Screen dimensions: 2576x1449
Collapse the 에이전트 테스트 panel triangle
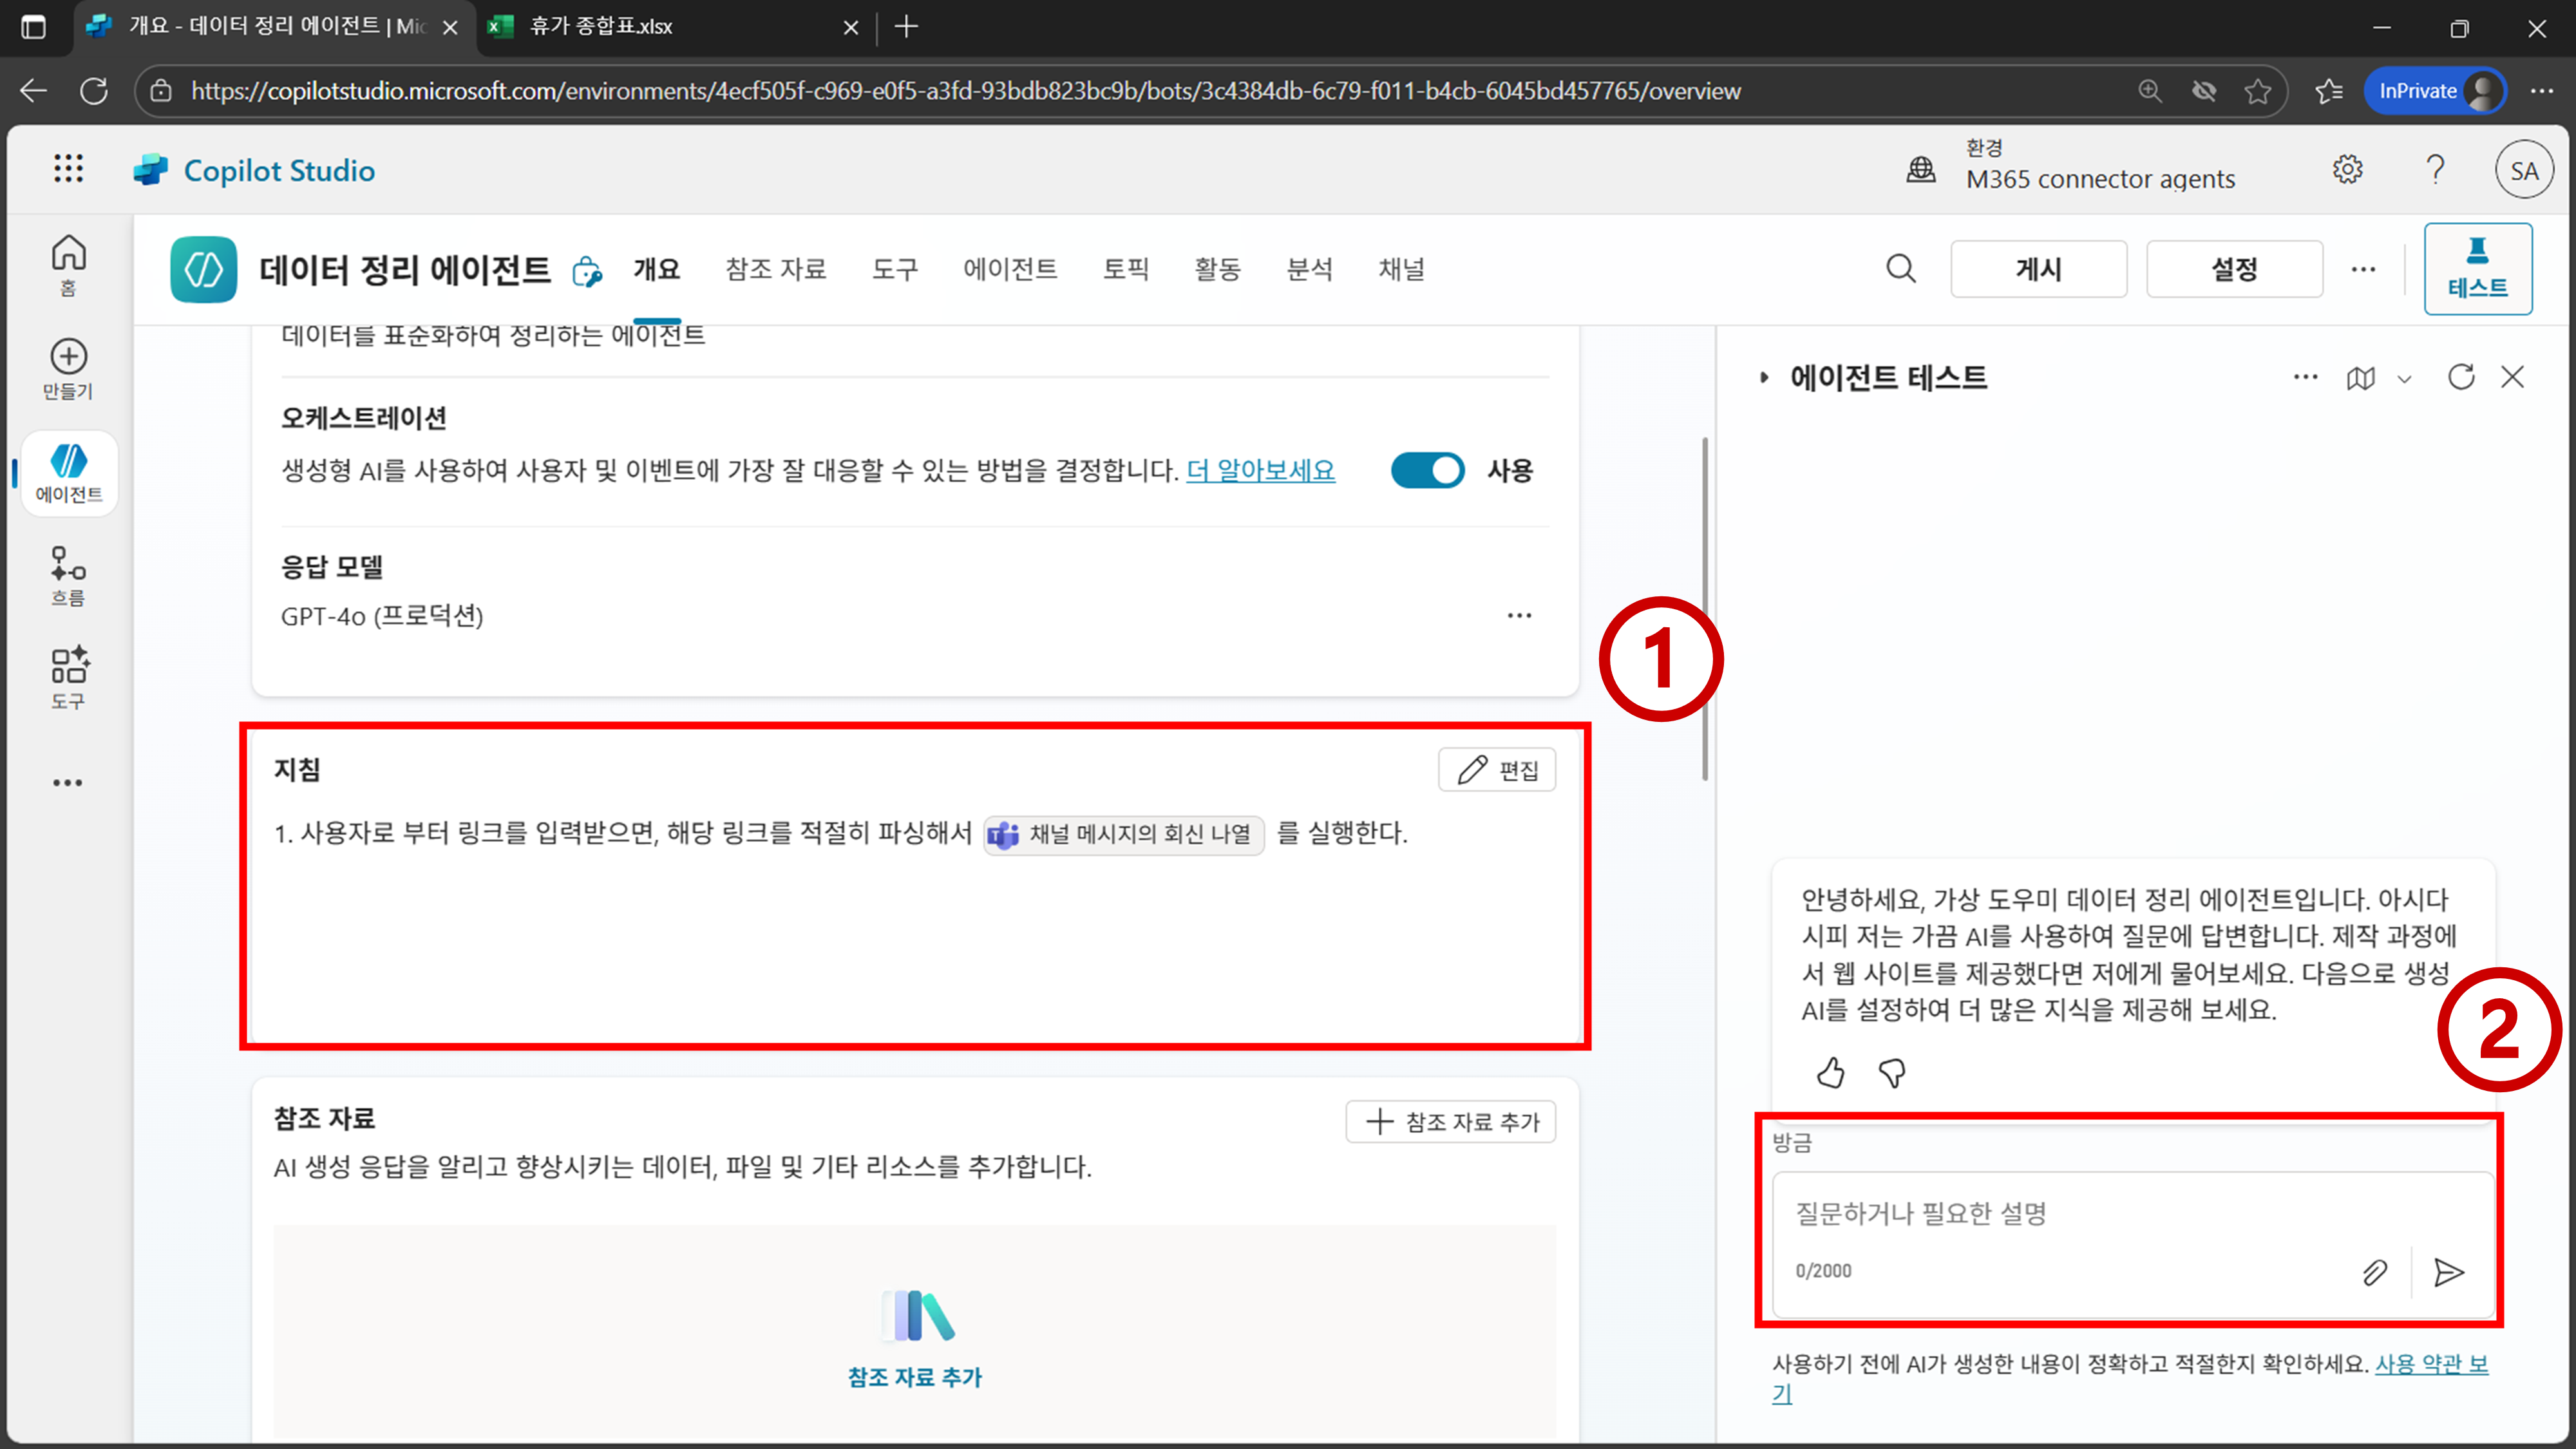[1764, 377]
